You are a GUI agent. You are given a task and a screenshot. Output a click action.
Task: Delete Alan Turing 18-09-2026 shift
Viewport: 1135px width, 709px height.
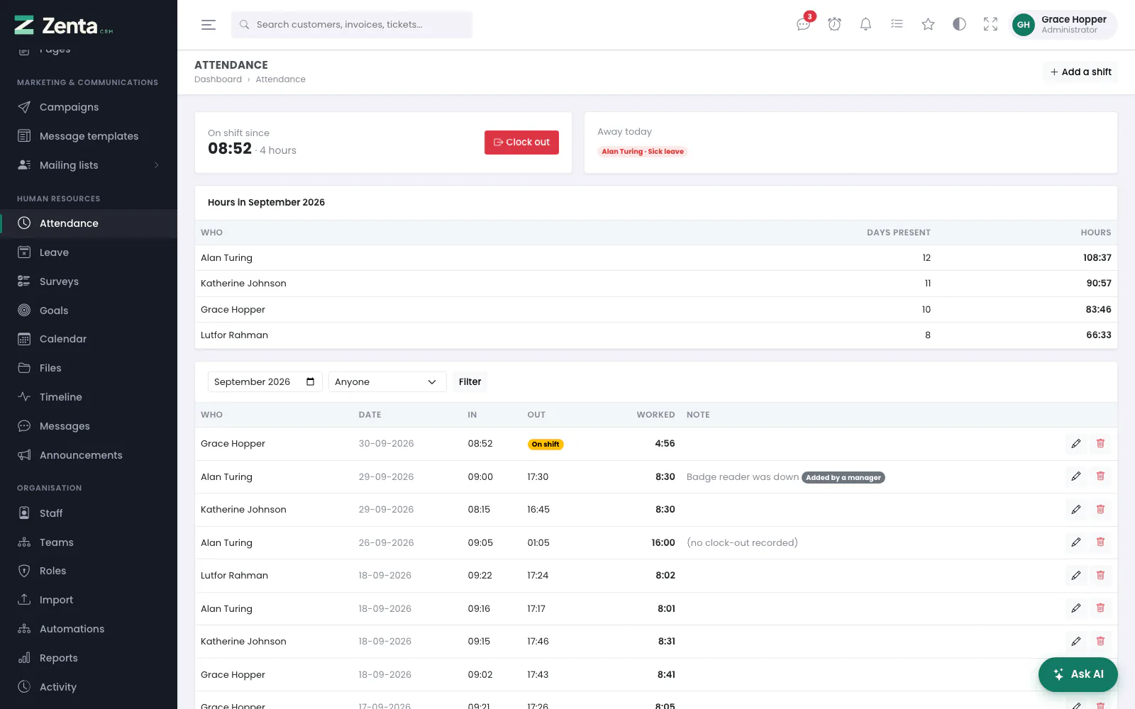(1101, 608)
